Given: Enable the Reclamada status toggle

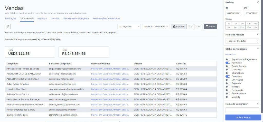Looking at the screenshot, I should pyautogui.click(x=228, y=90).
